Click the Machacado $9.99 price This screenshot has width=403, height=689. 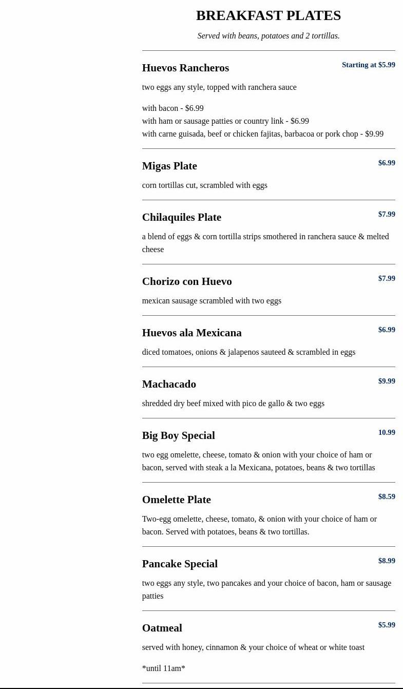[x=387, y=381]
